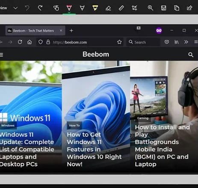Toggle the ruler tool
Image resolution: width=198 pixels, height=188 pixels.
coord(121,8)
